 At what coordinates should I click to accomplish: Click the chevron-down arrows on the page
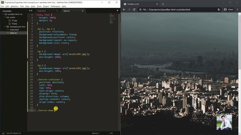(180, 77)
